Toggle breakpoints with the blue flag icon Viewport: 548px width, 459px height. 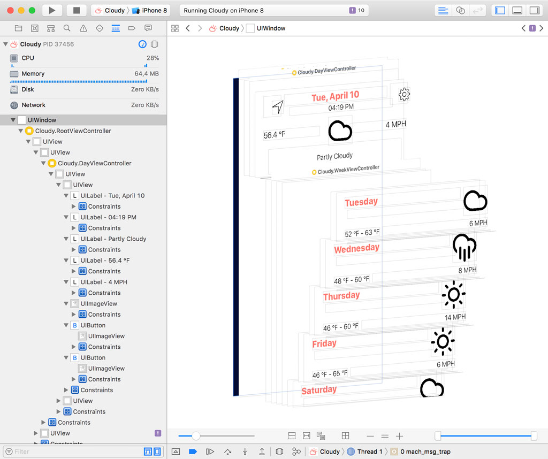(193, 452)
